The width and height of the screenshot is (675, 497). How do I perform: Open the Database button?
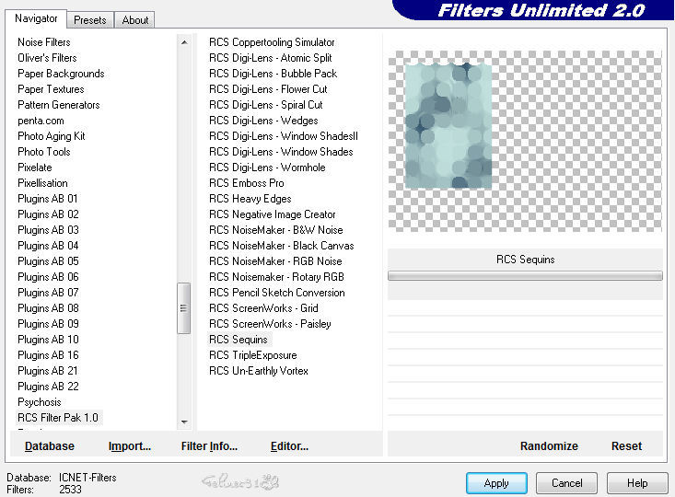(50, 446)
